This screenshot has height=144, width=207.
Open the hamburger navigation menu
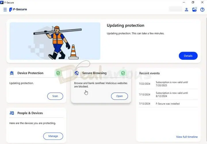pos(5,10)
